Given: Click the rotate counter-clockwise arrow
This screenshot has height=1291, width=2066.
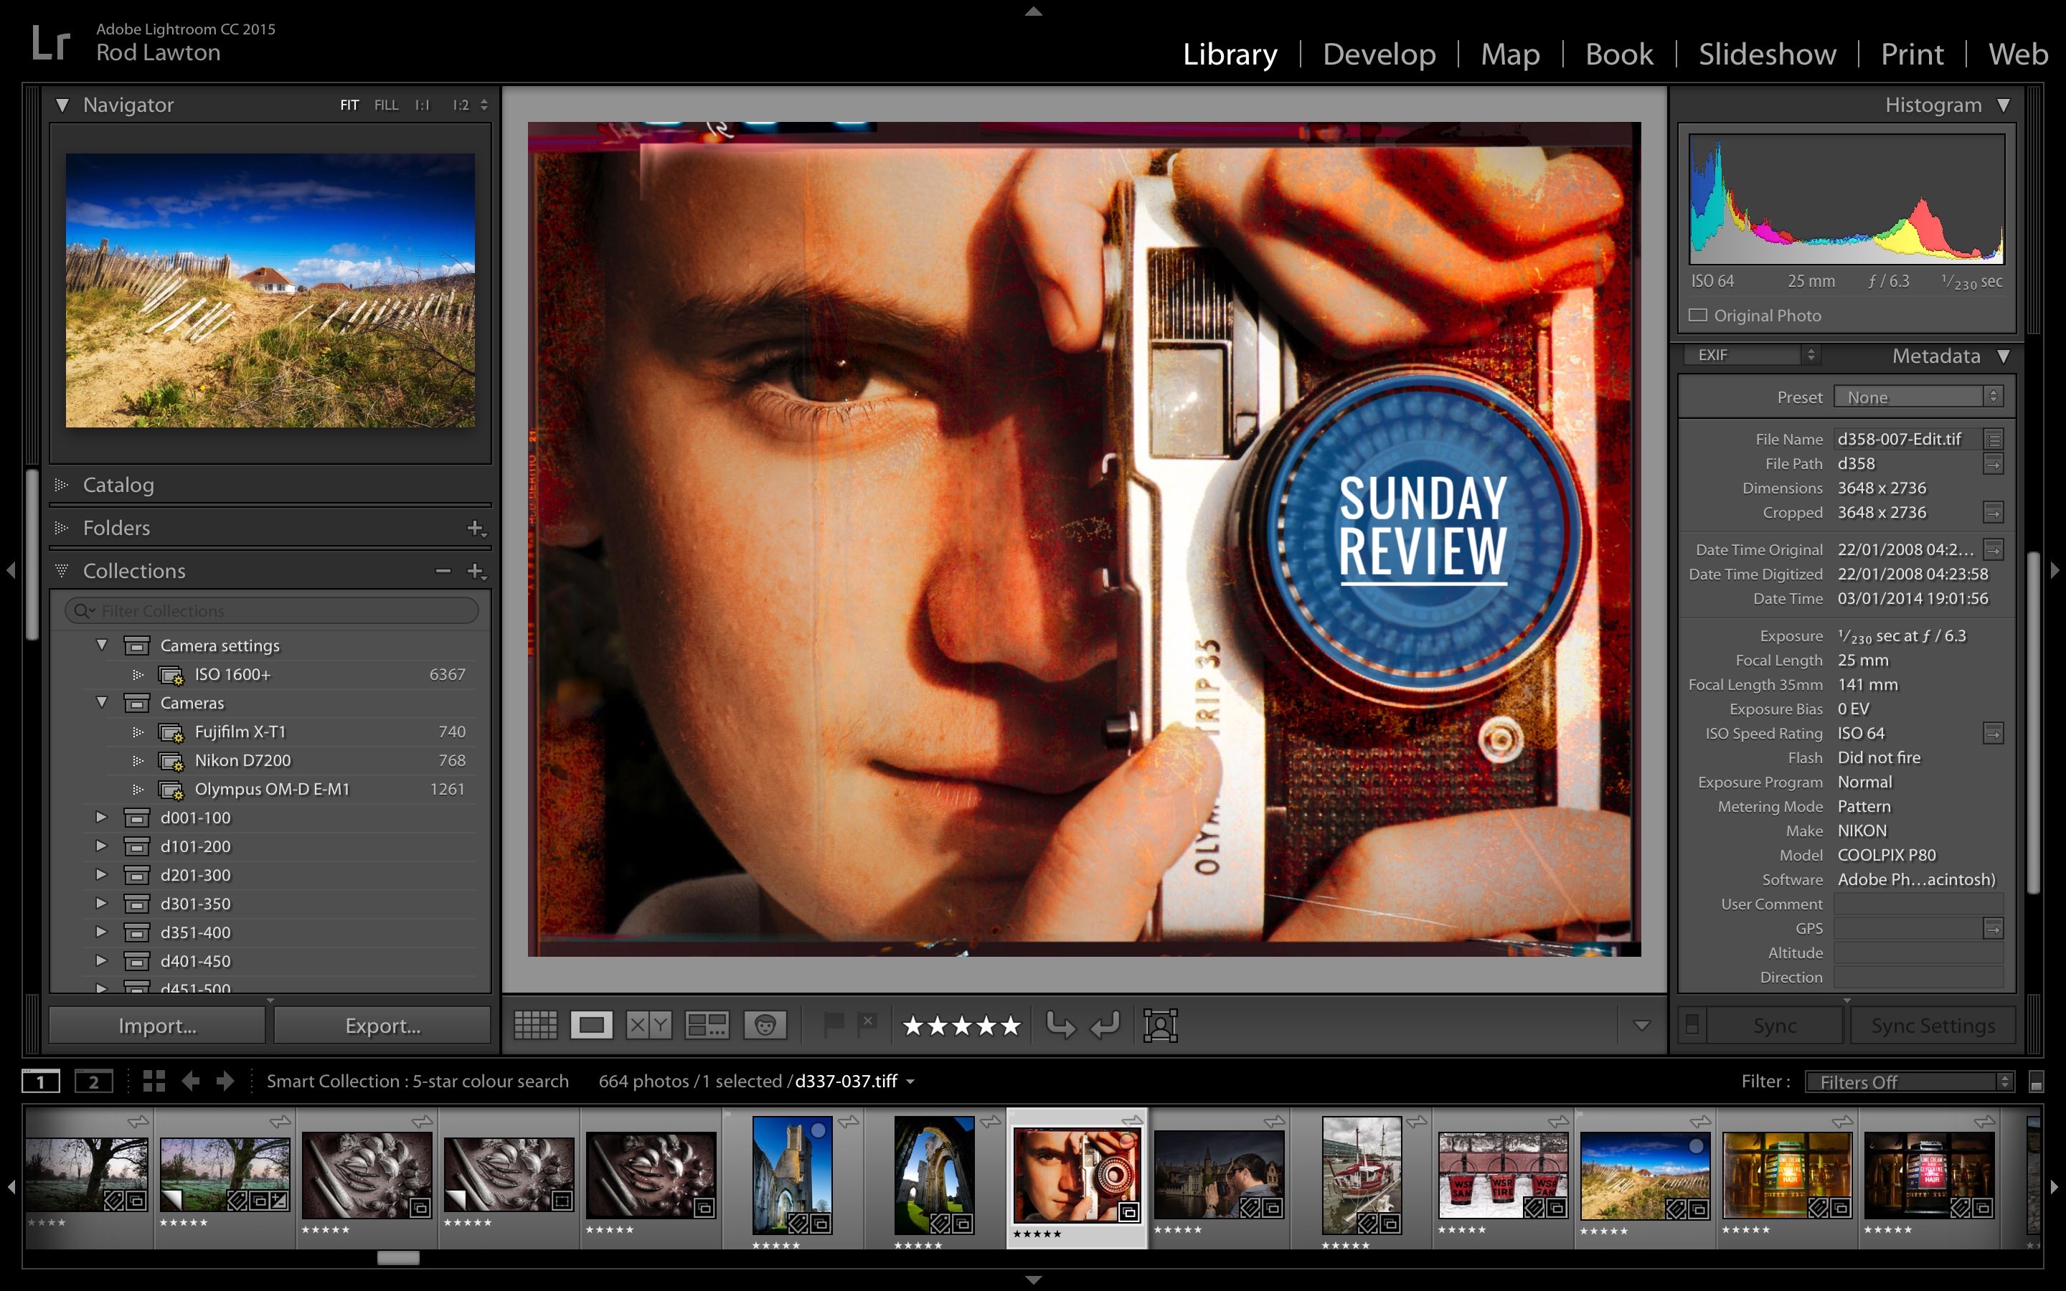Looking at the screenshot, I should (x=1060, y=1025).
